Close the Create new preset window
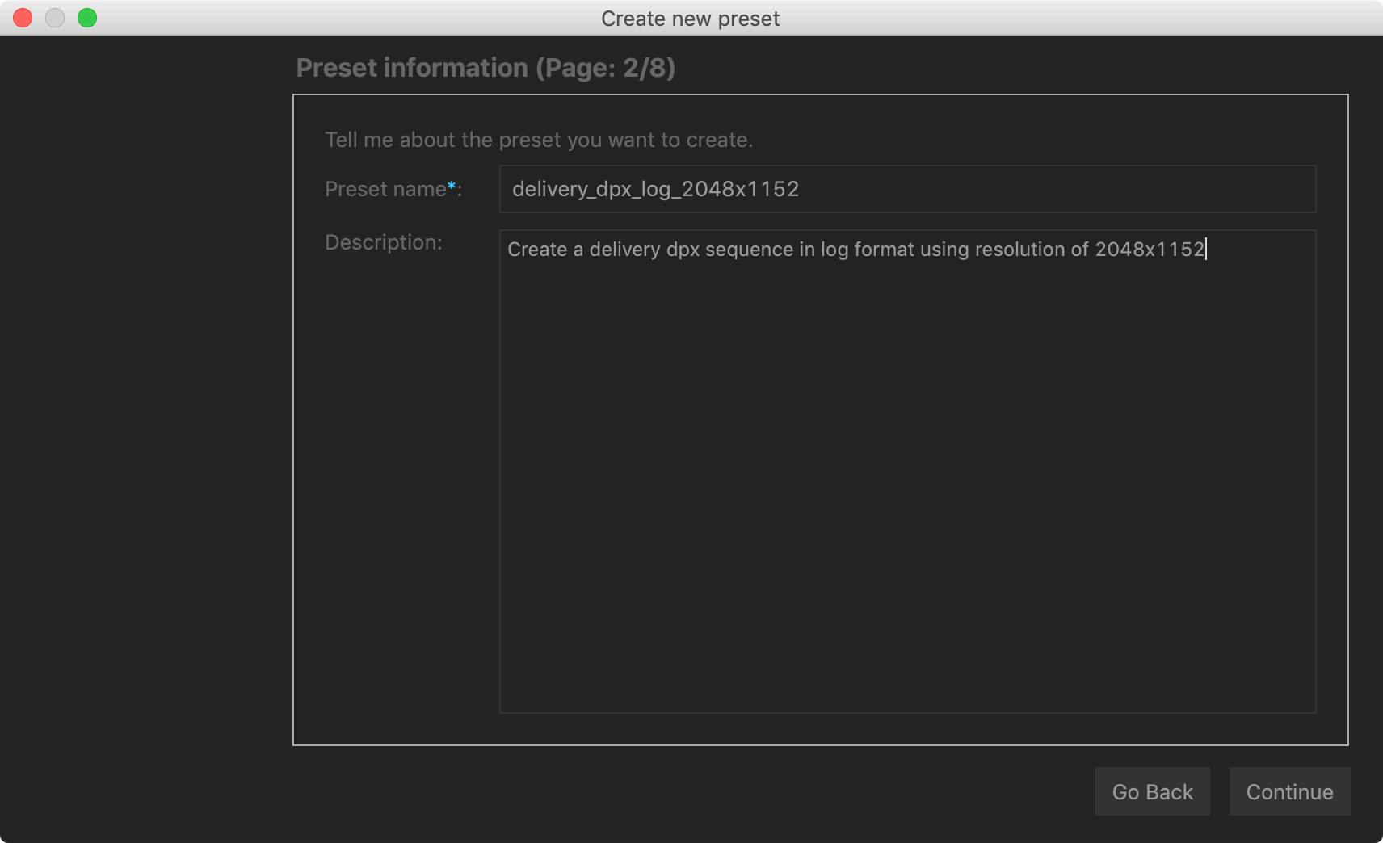Screen dimensions: 1383x843 tap(23, 18)
